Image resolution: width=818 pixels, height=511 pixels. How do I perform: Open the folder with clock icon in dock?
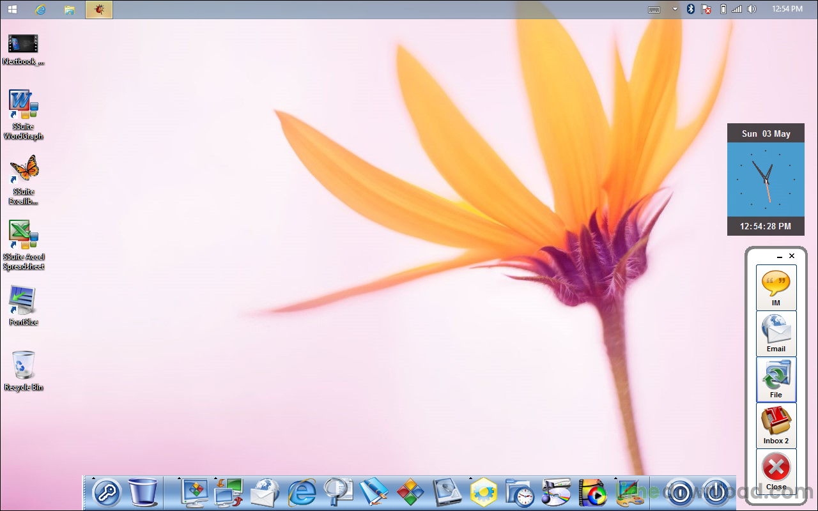coord(520,493)
